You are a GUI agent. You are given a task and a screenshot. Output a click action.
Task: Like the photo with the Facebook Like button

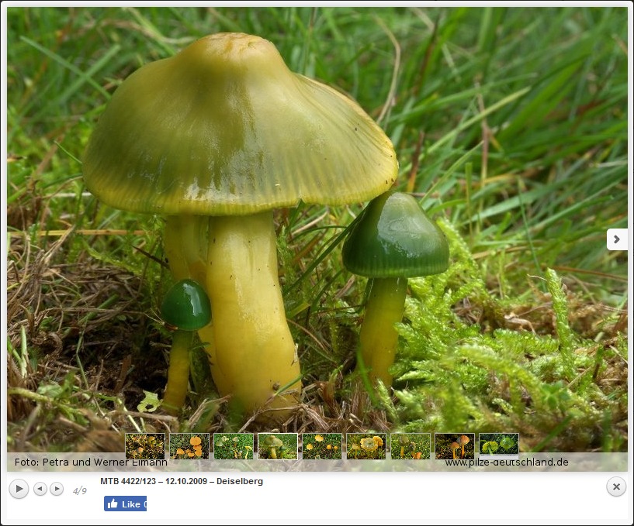point(125,504)
